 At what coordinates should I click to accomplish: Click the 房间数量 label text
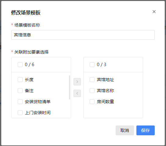click(x=106, y=102)
